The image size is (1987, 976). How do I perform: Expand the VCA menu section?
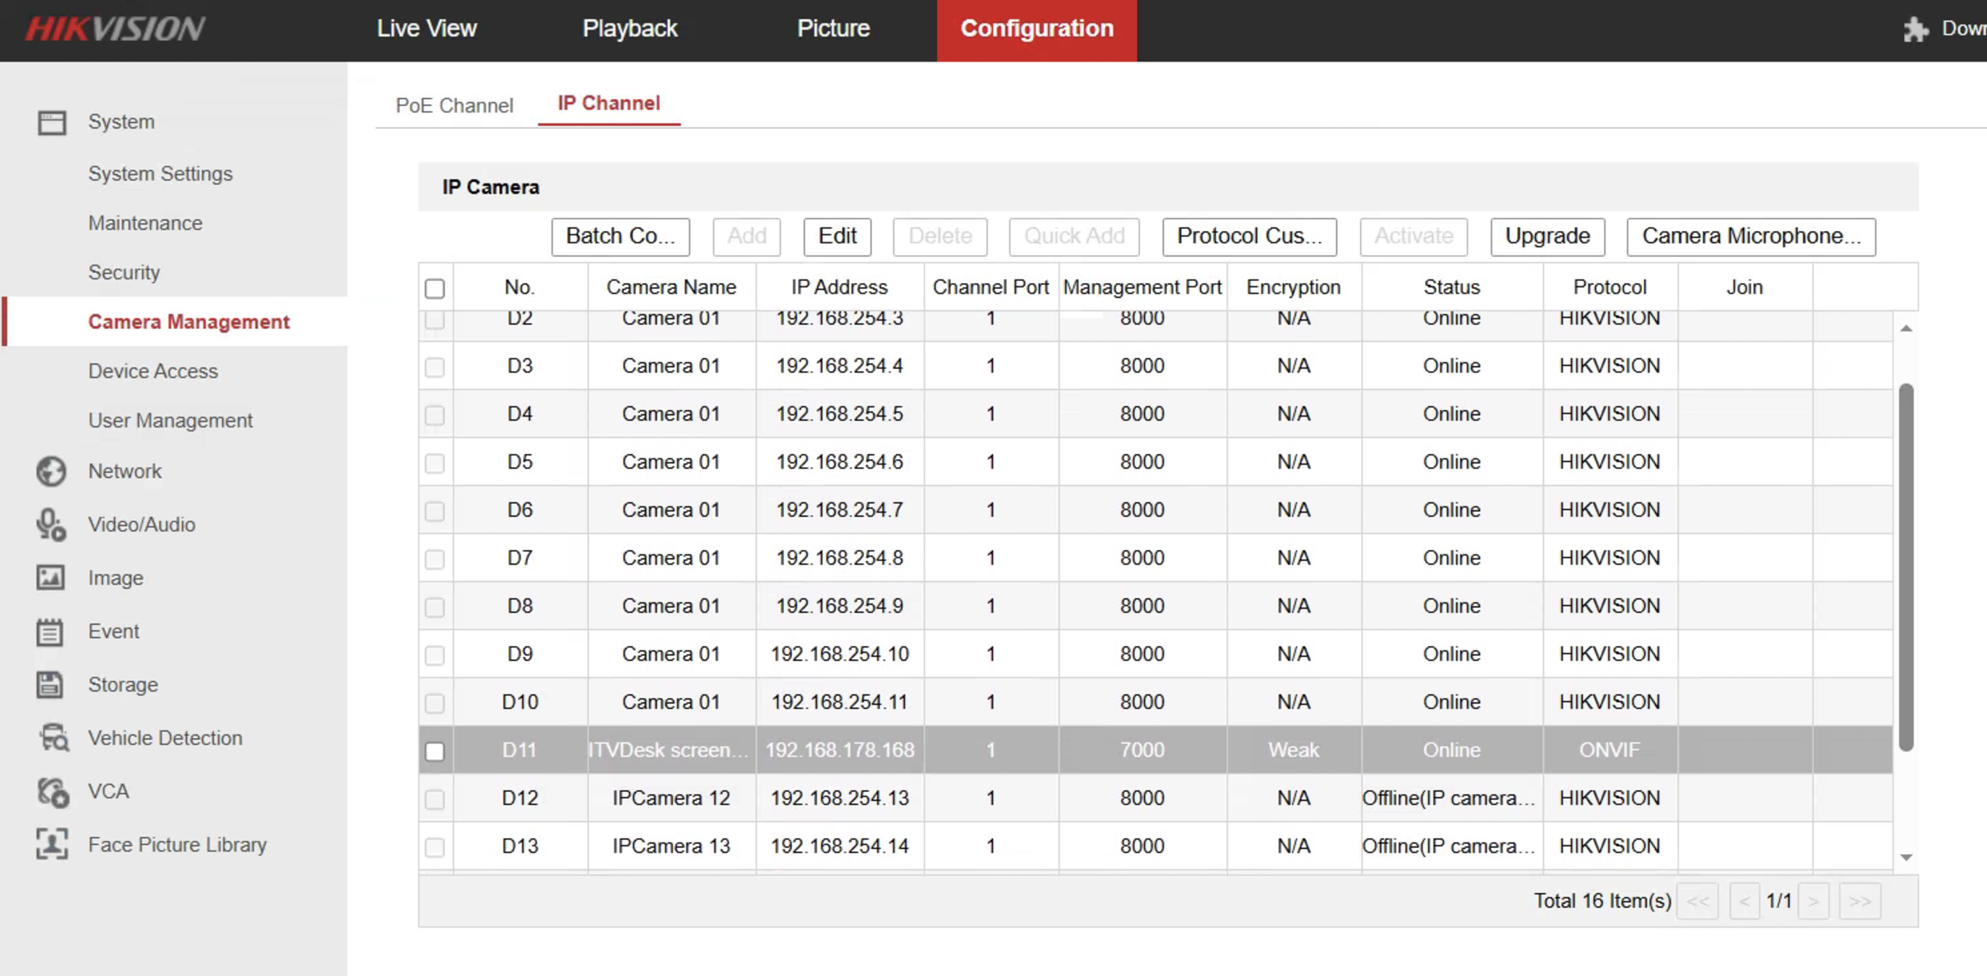108,791
